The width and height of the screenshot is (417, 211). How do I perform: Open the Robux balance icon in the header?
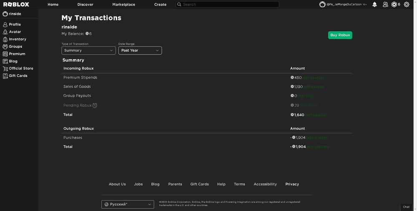tap(394, 5)
